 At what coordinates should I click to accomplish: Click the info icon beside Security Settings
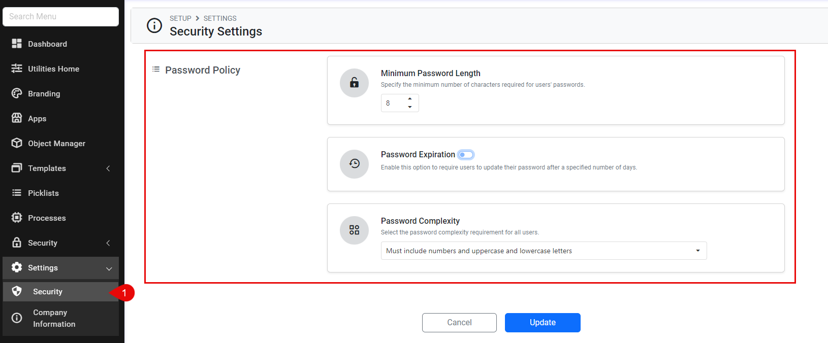click(x=154, y=25)
